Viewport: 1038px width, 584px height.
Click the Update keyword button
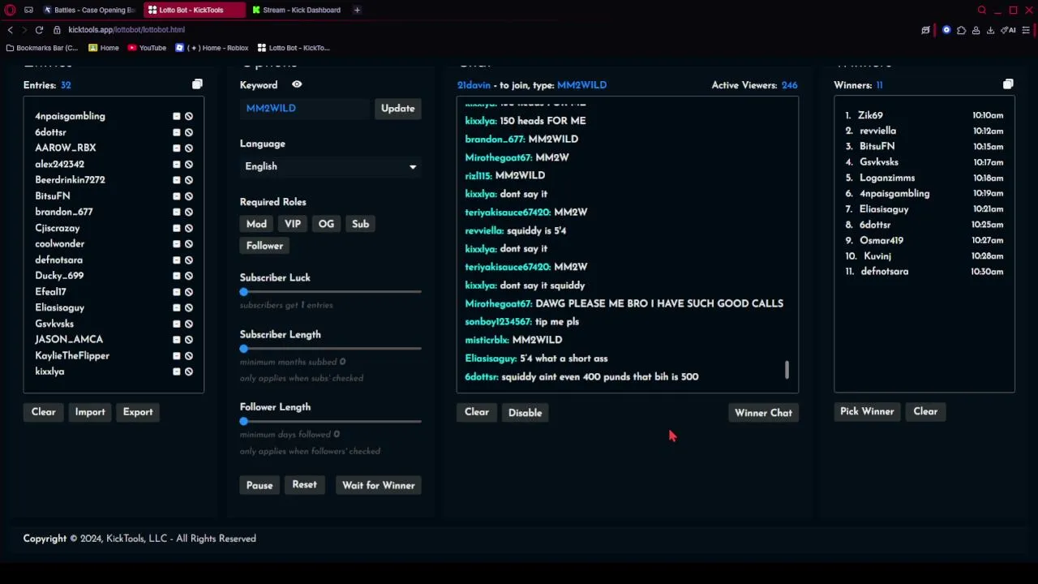click(397, 109)
